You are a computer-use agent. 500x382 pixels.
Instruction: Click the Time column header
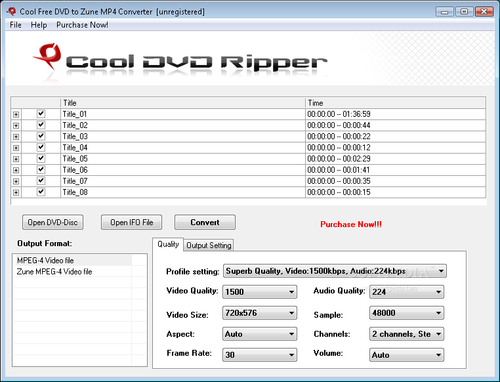pyautogui.click(x=396, y=103)
